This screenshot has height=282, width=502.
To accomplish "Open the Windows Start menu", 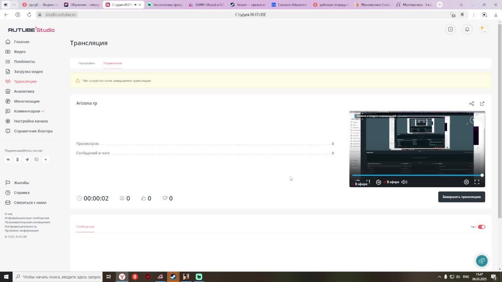I will 6,277.
